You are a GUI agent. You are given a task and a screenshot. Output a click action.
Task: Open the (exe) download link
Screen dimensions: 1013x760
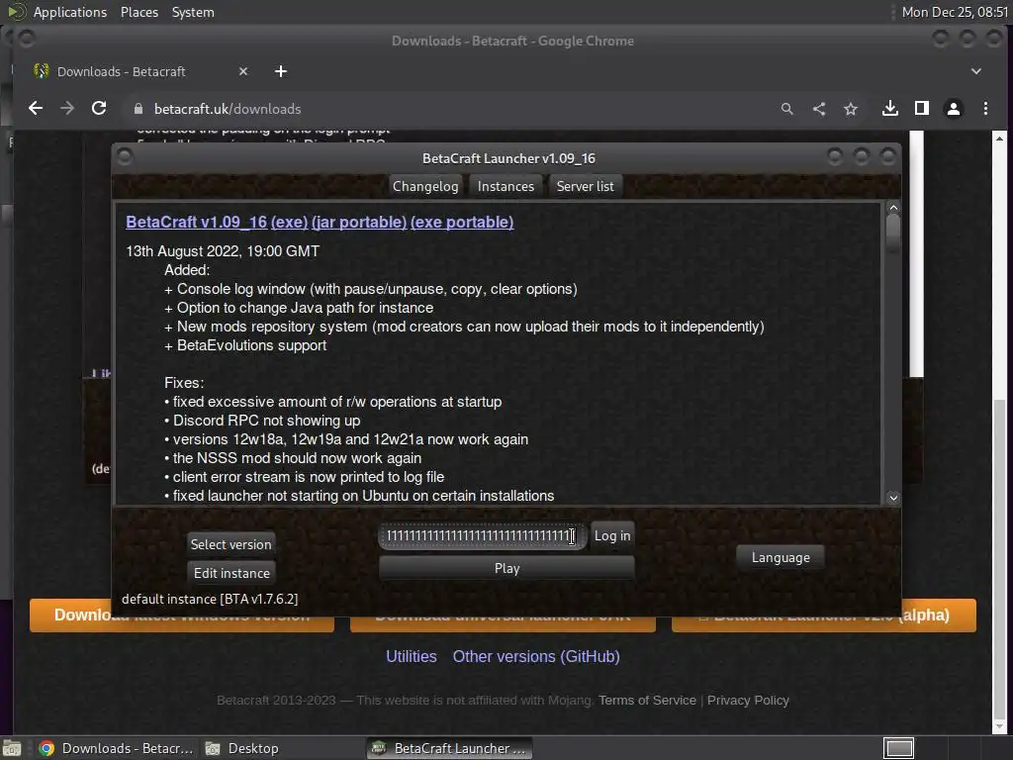pos(290,222)
